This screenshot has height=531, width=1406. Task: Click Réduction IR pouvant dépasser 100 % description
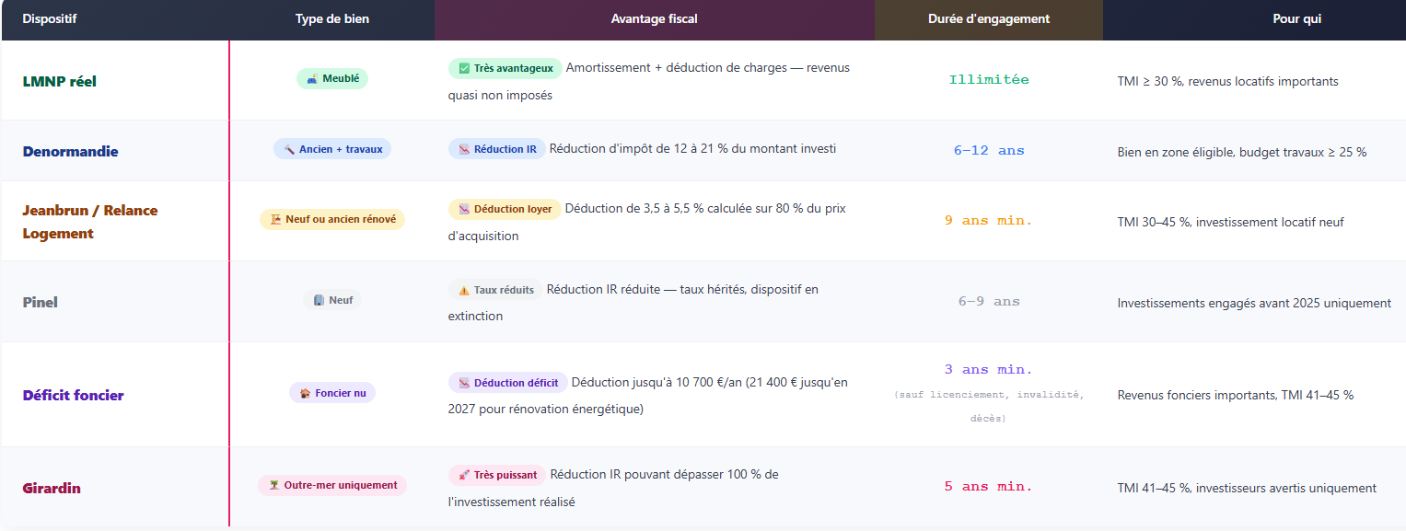[x=613, y=488]
